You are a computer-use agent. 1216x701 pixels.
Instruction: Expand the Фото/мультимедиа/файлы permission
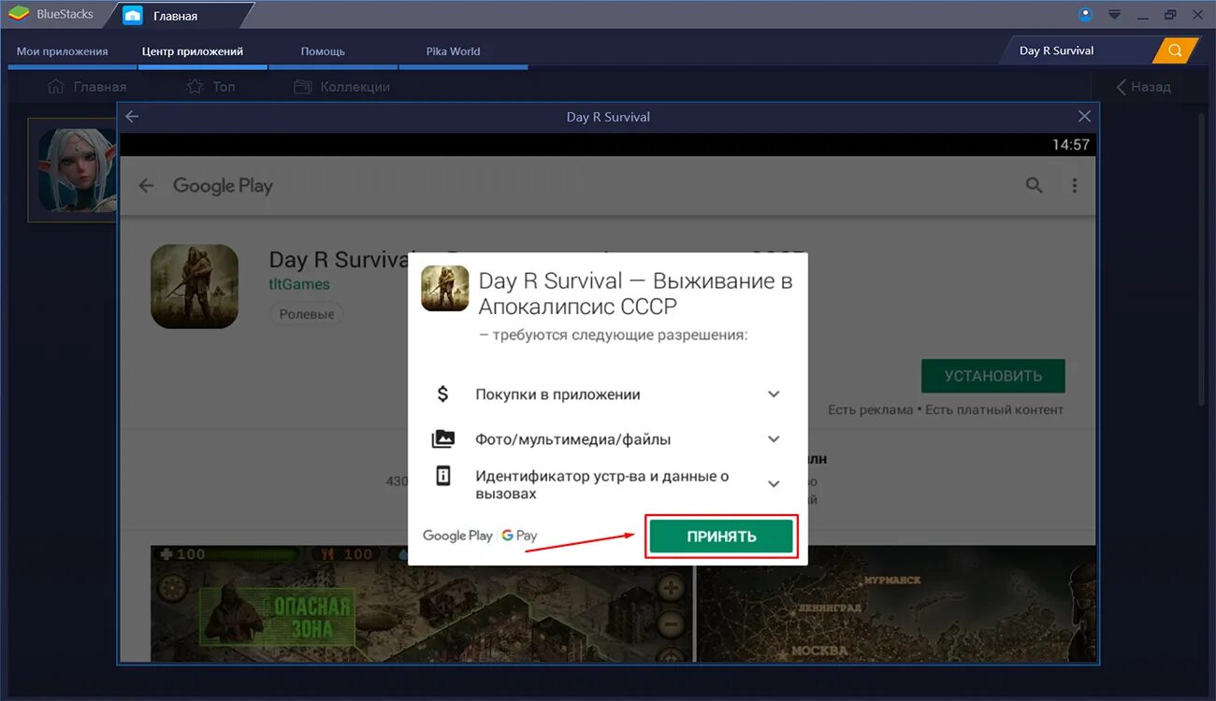tap(774, 439)
